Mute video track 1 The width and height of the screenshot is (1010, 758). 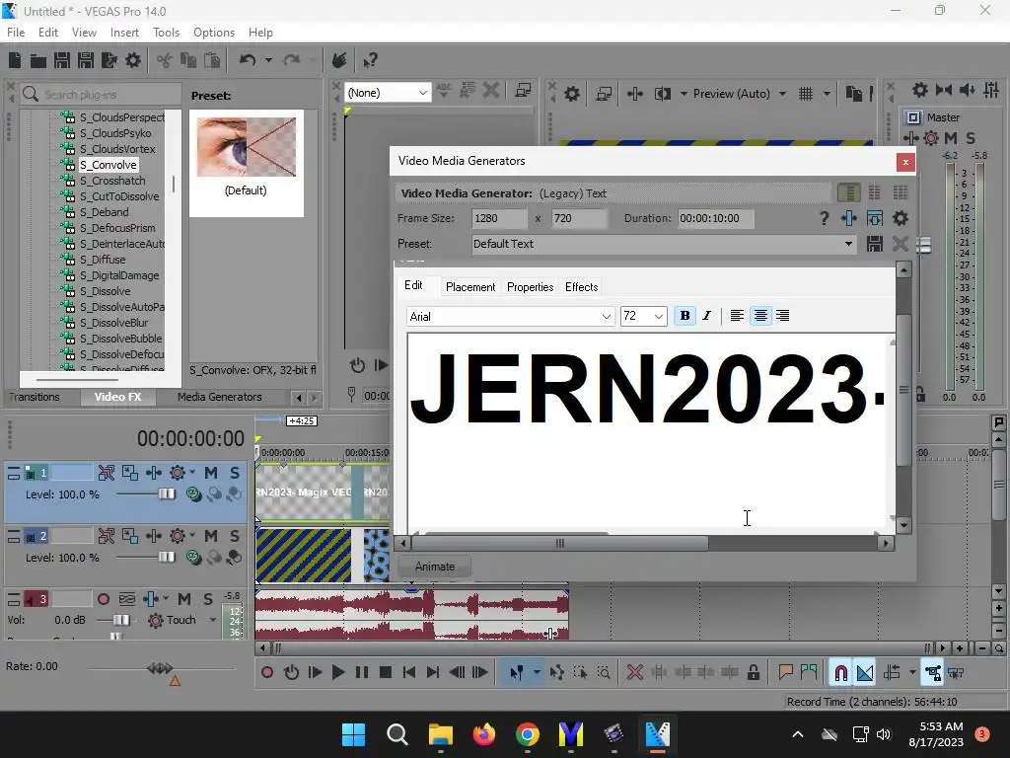click(211, 473)
